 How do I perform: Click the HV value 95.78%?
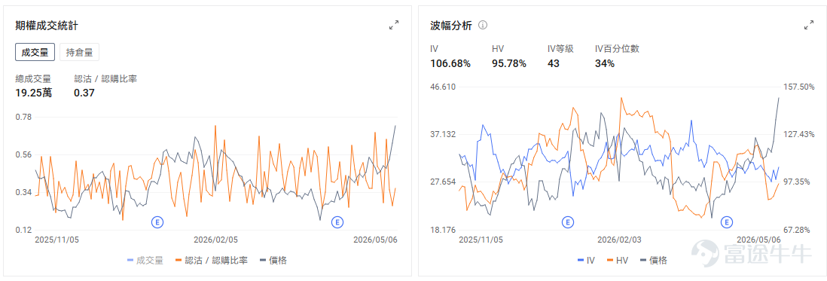(509, 63)
